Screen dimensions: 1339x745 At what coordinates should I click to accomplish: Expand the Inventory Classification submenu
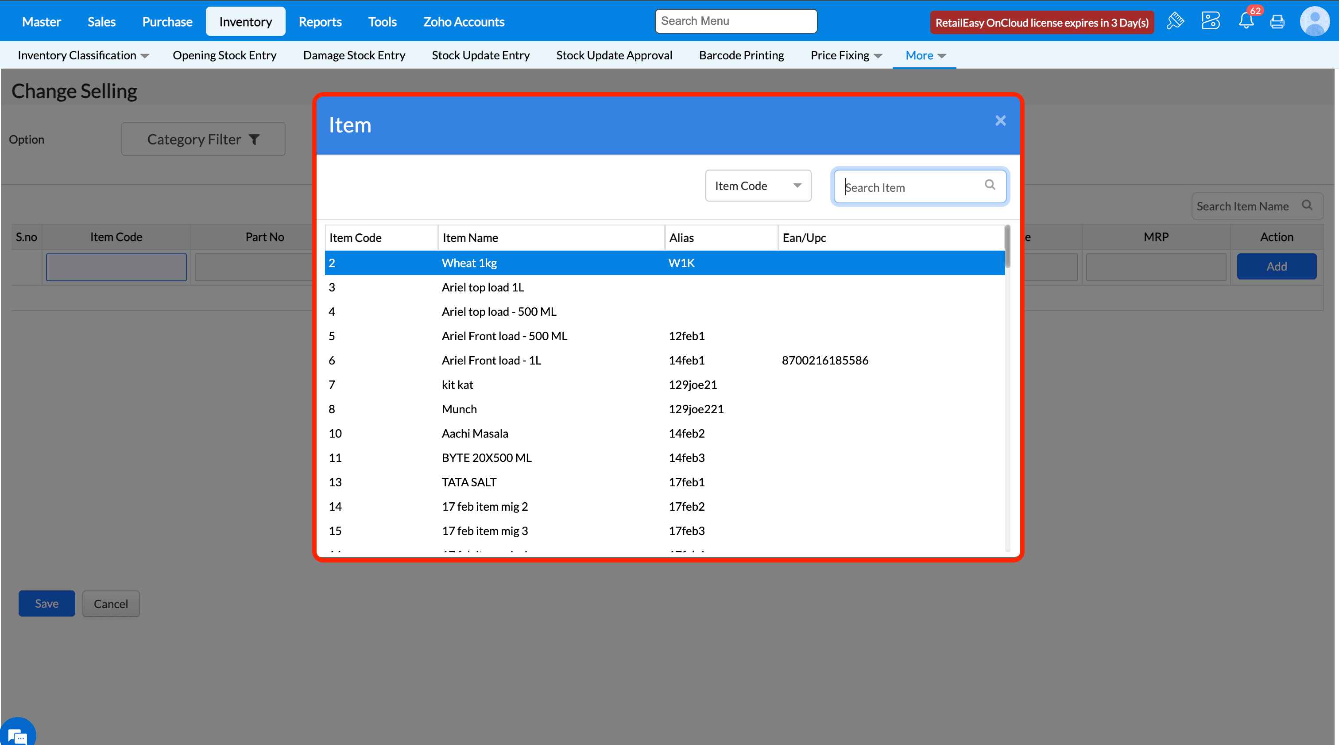[x=83, y=55]
